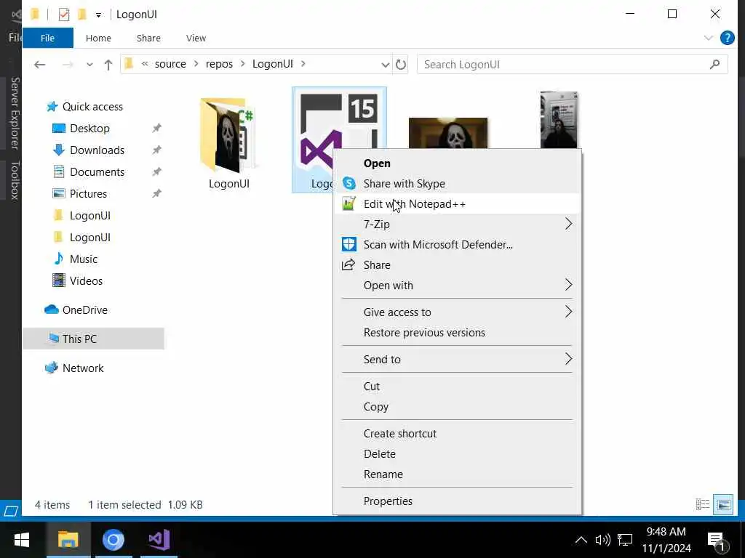Image resolution: width=745 pixels, height=558 pixels.
Task: Click the Search LogonUI input box
Action: [x=572, y=65]
